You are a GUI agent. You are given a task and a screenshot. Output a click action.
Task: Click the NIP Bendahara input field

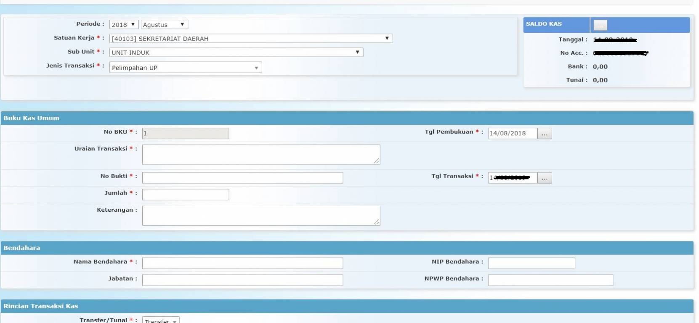click(x=531, y=263)
